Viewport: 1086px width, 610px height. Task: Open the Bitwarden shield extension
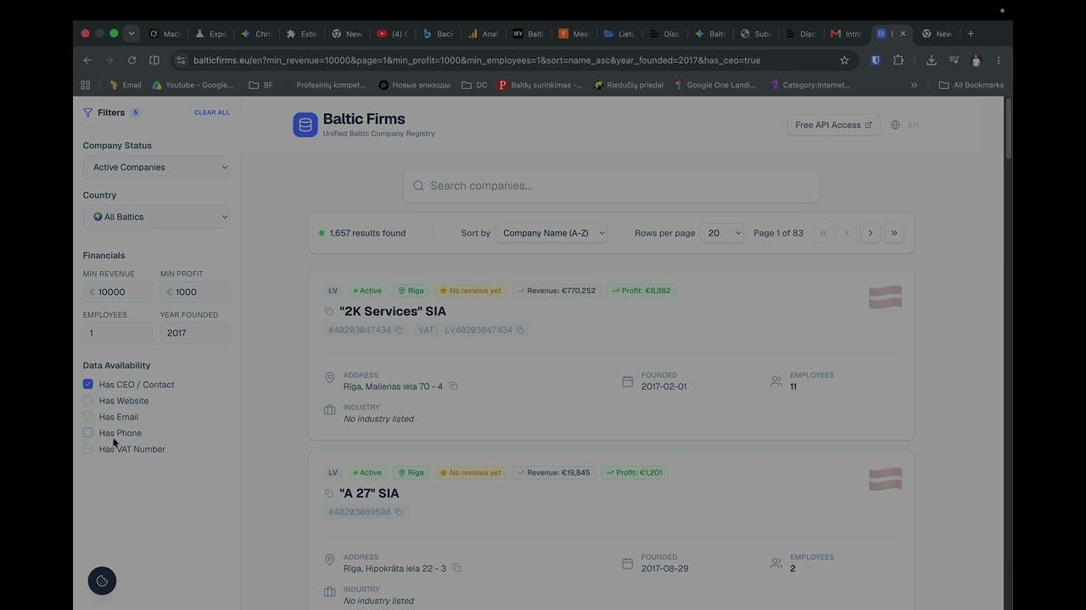876,60
